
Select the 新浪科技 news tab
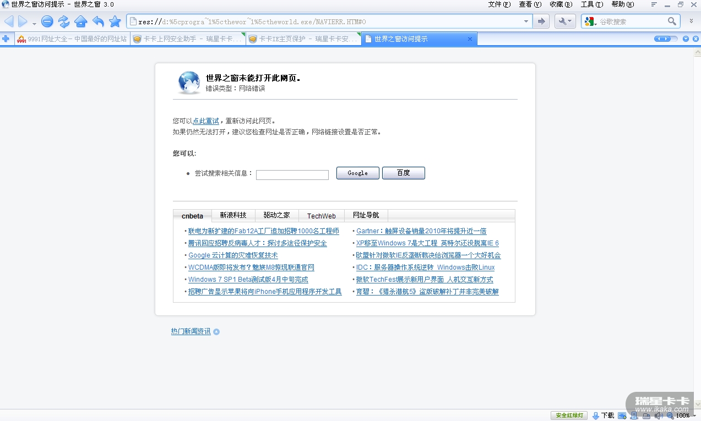click(233, 215)
